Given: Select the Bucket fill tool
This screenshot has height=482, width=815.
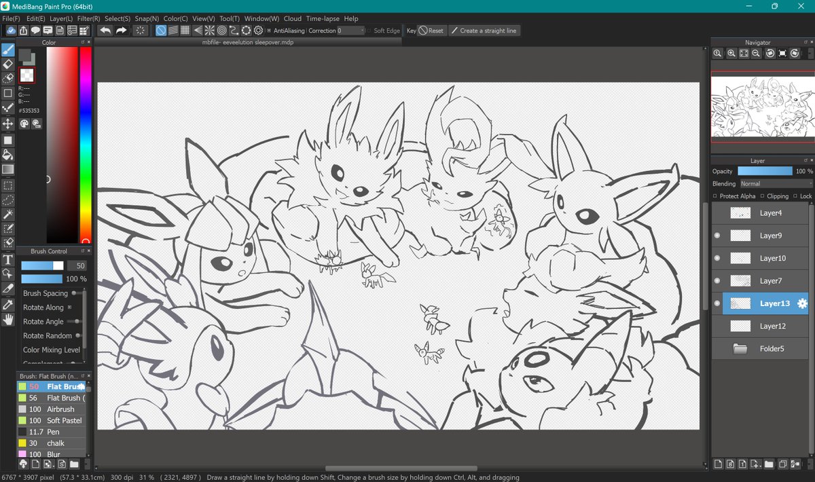Looking at the screenshot, I should click(x=7, y=155).
